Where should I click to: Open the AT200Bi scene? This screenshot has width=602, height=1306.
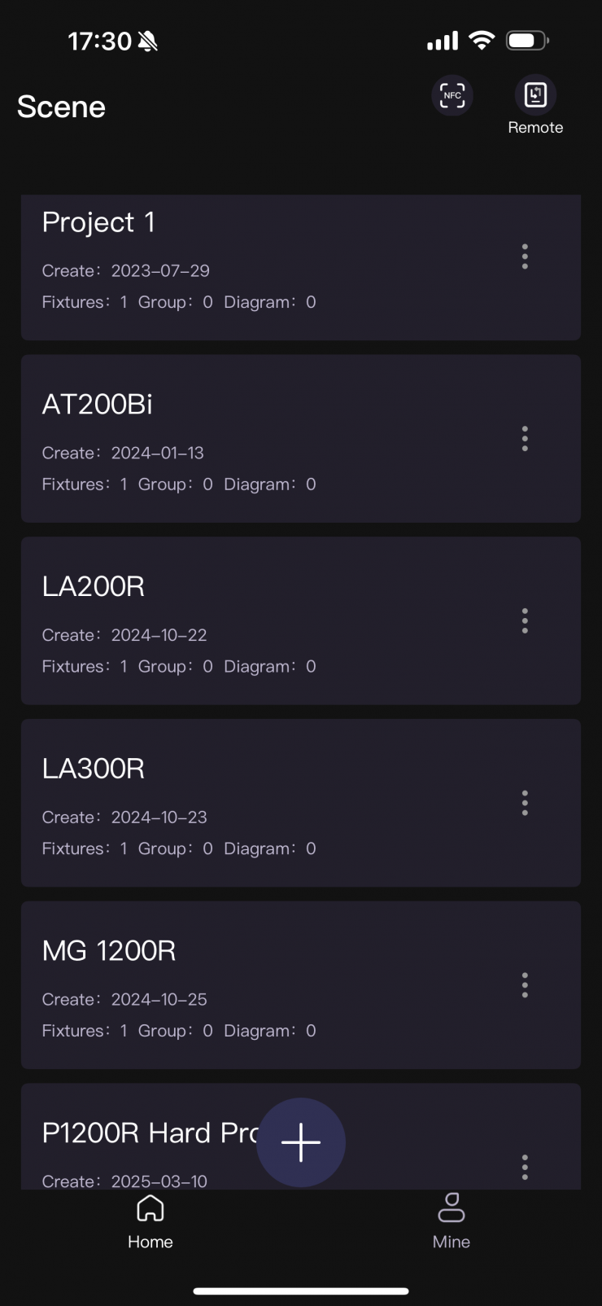coord(244,440)
